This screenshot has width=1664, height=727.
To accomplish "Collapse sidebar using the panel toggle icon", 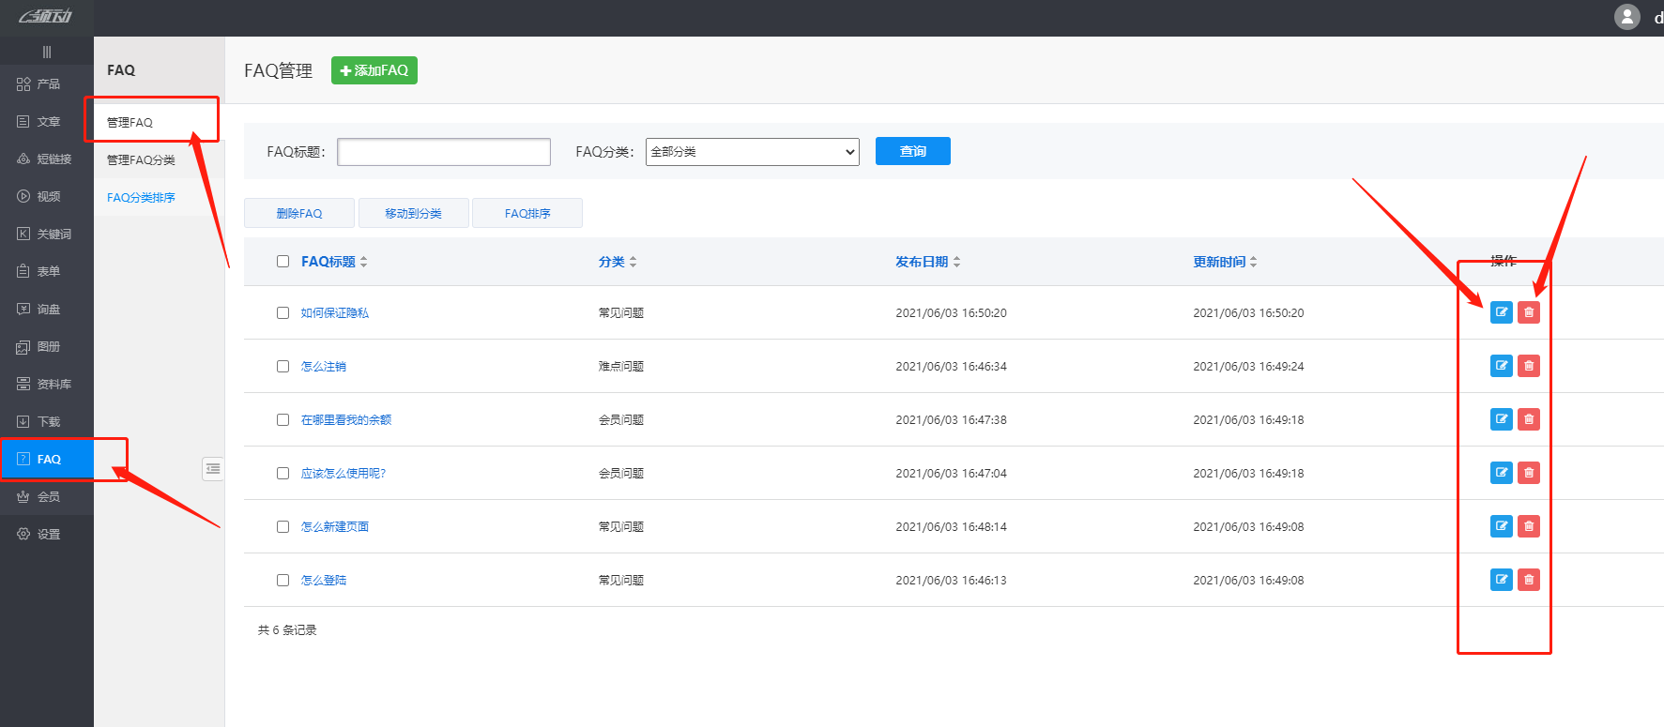I will [213, 468].
